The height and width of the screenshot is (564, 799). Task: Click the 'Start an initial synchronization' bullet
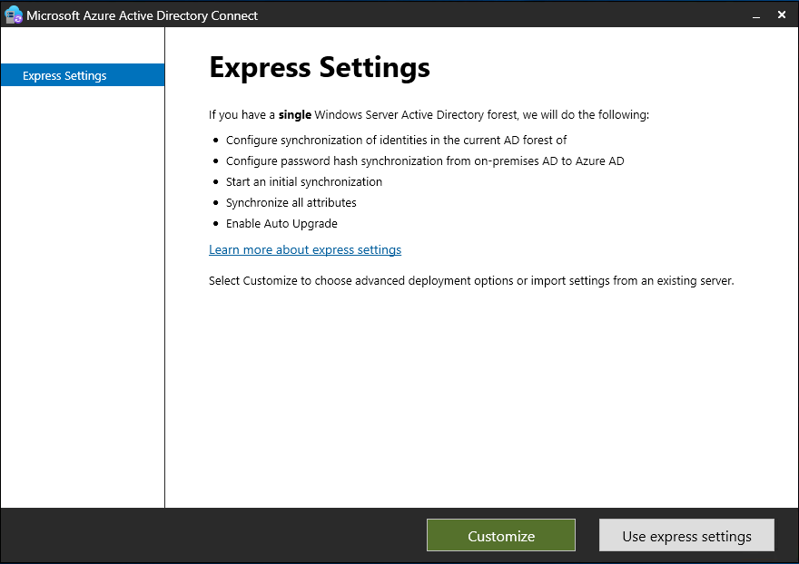point(303,181)
